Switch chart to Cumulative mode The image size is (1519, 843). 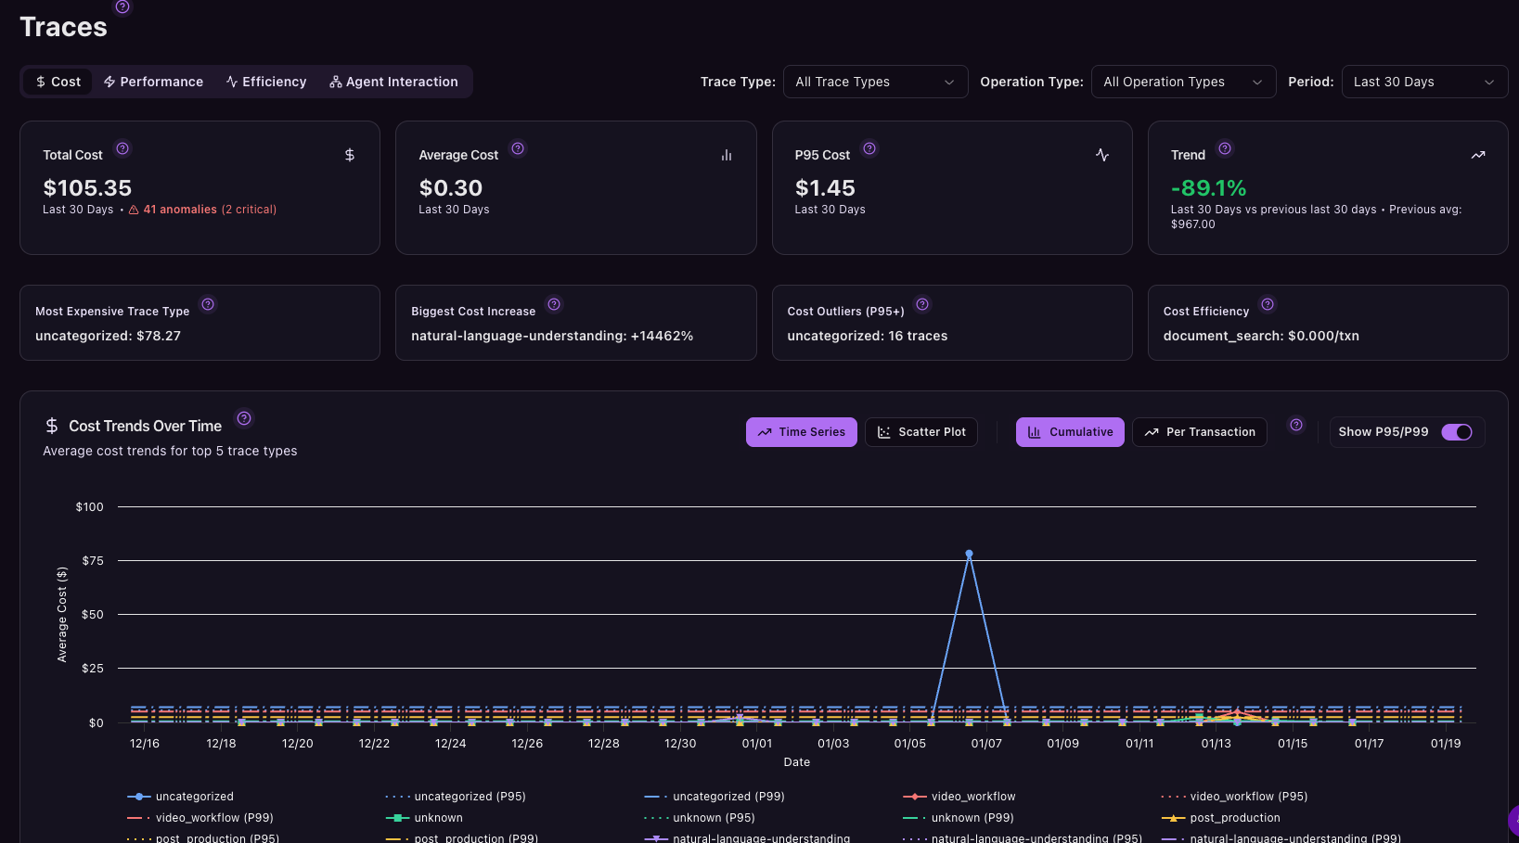point(1070,432)
